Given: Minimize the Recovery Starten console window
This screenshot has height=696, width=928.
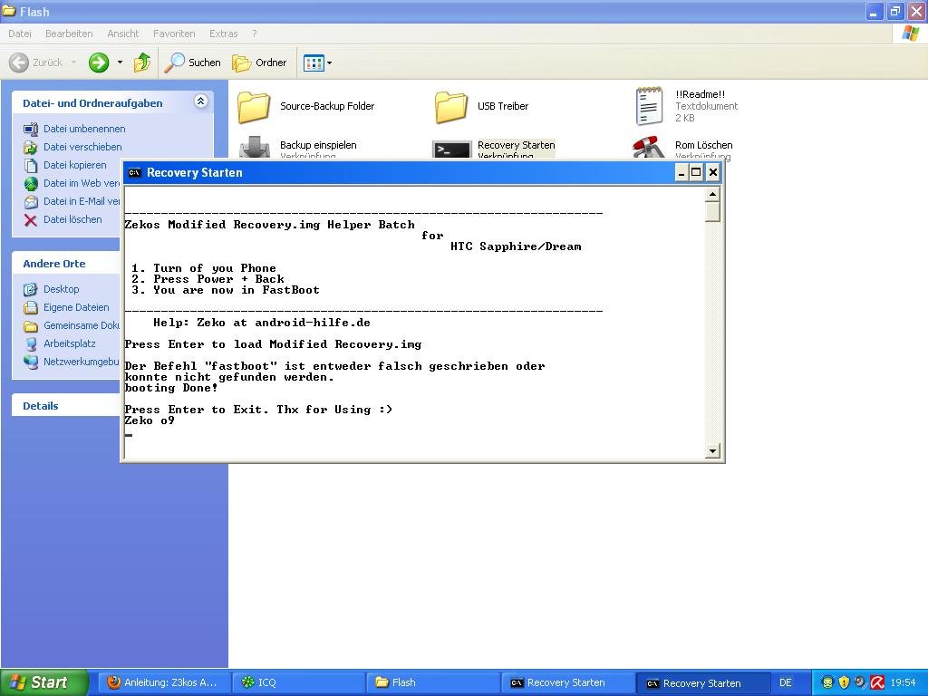Looking at the screenshot, I should (x=681, y=172).
